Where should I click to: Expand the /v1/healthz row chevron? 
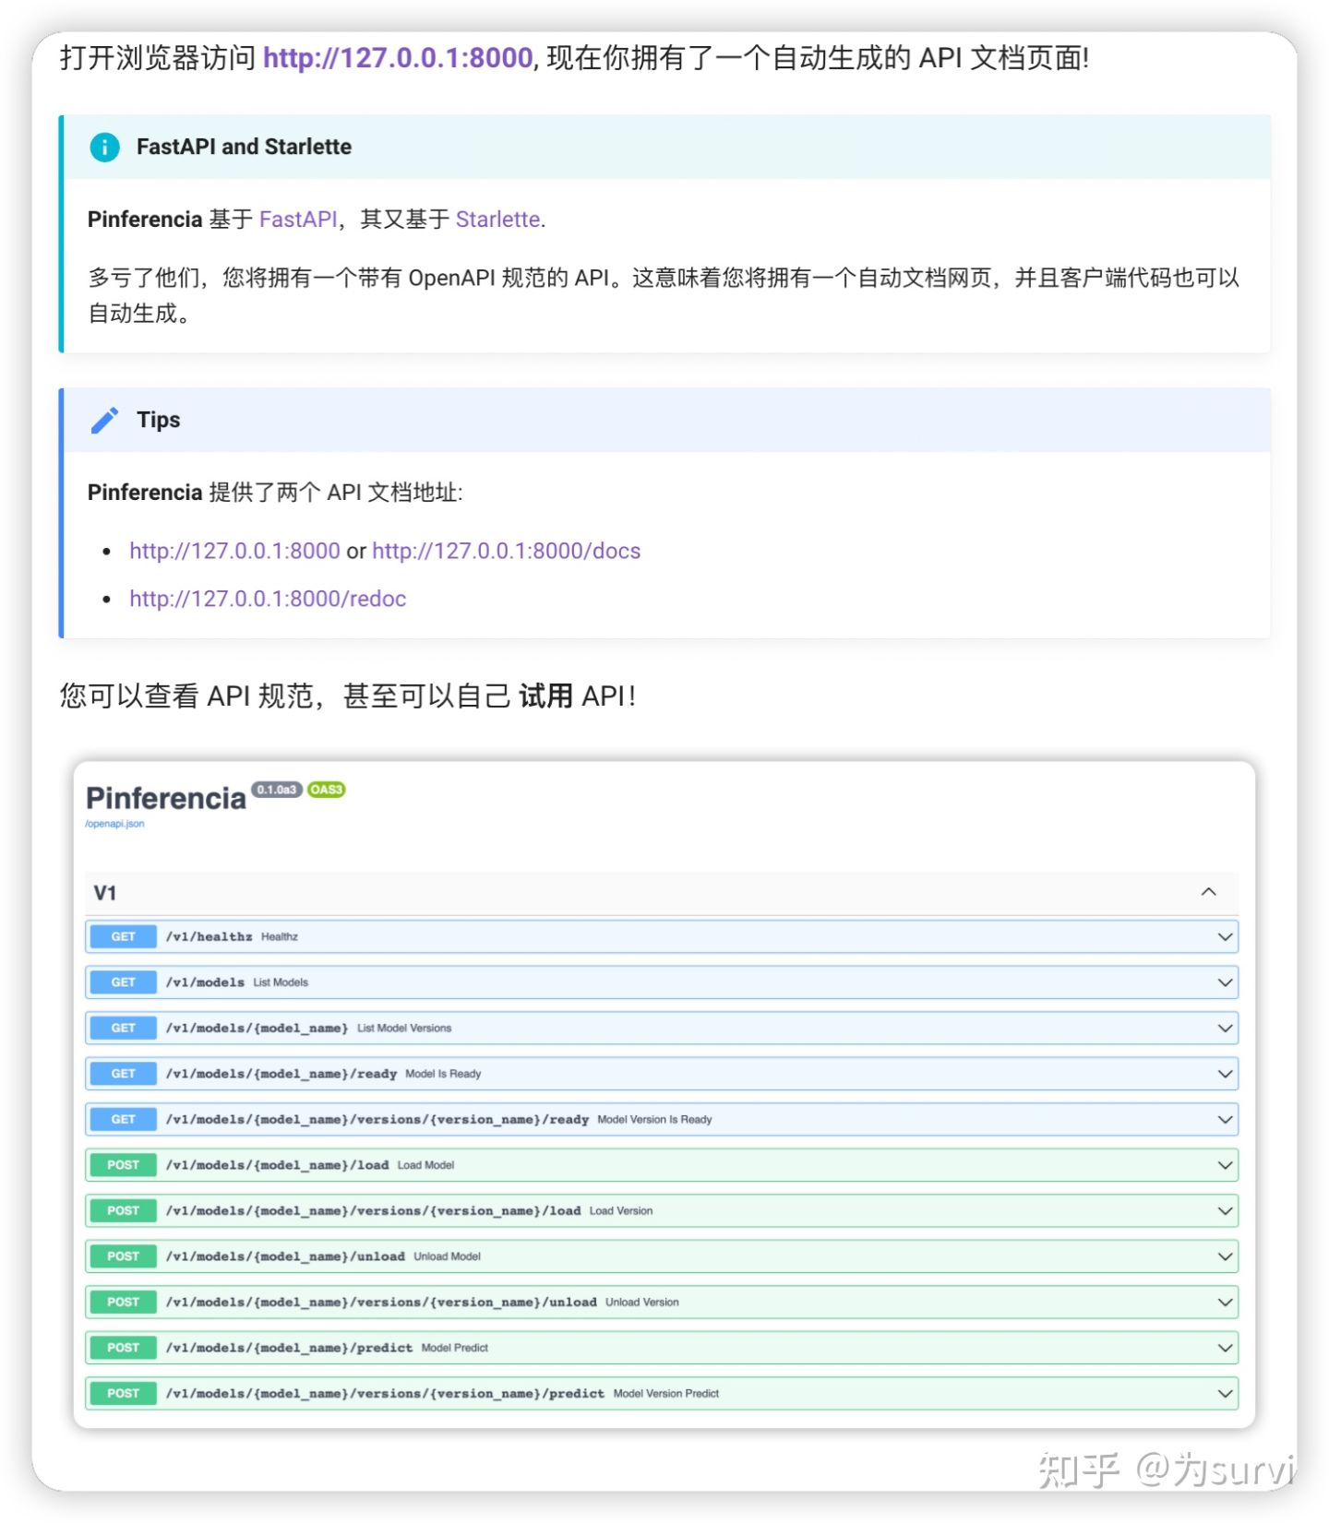point(1225,937)
